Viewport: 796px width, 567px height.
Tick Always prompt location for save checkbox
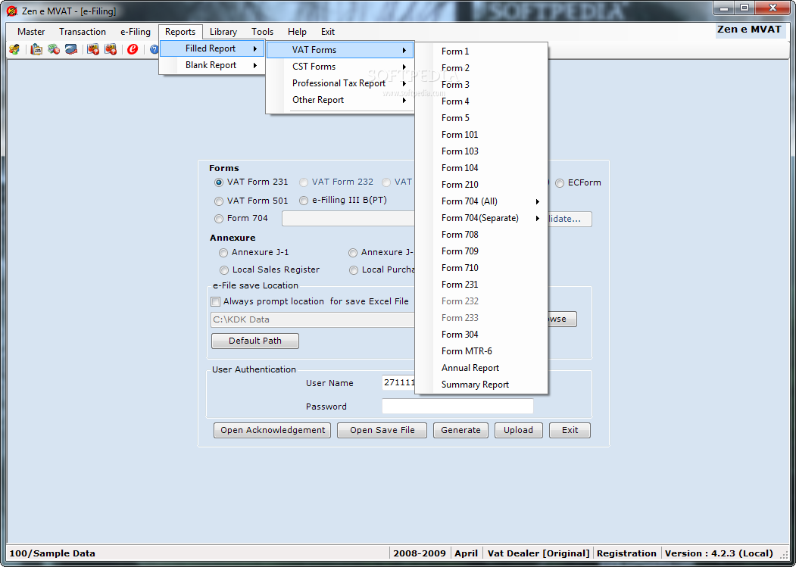pyautogui.click(x=215, y=301)
